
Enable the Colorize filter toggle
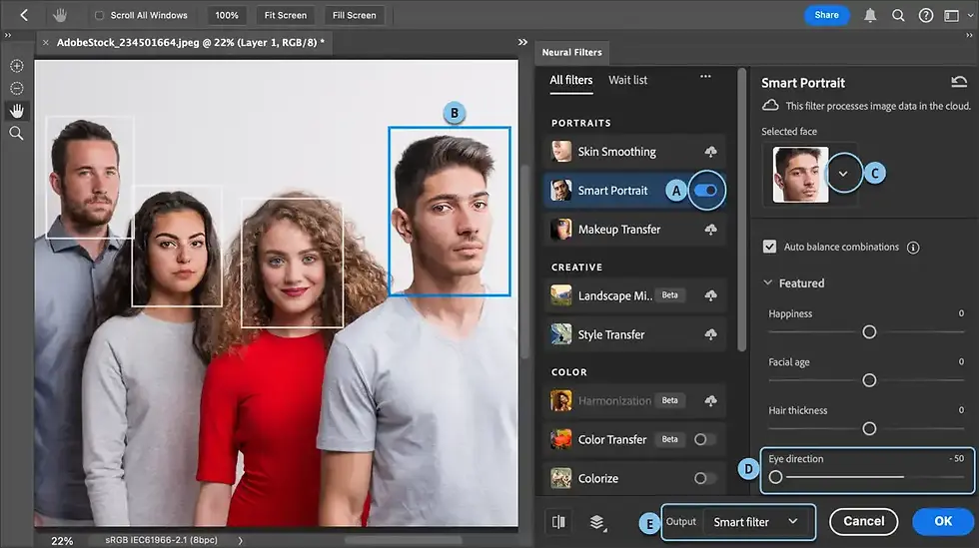[x=705, y=478]
